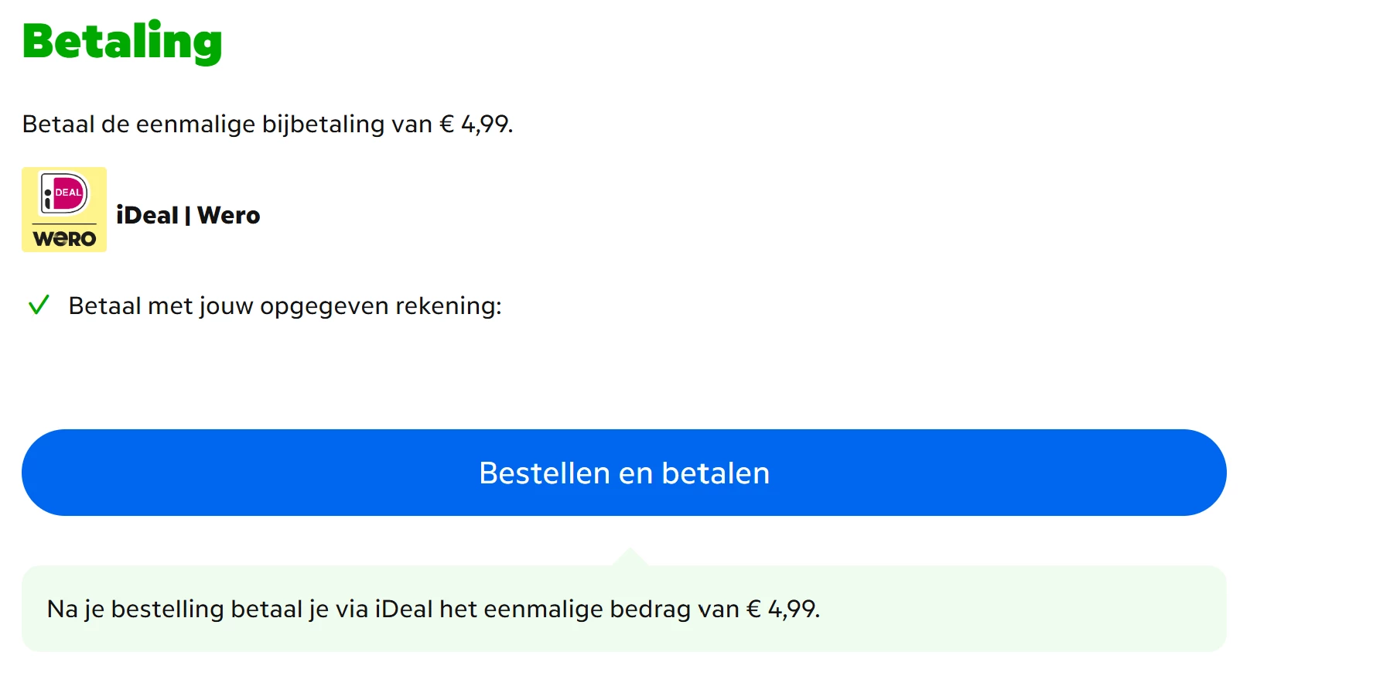Click the black Wero wordmark in the logo

pyautogui.click(x=64, y=239)
